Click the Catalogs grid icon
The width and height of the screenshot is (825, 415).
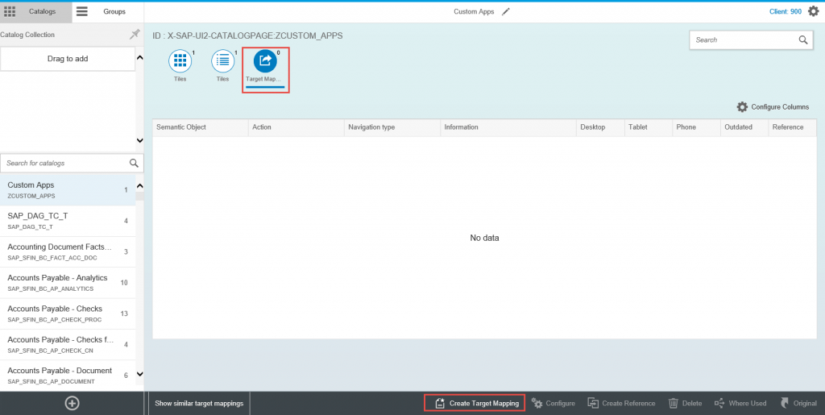pyautogui.click(x=10, y=11)
